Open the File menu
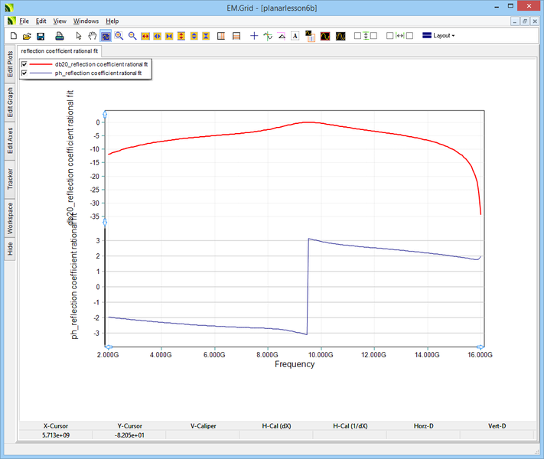544x459 pixels. click(x=24, y=21)
